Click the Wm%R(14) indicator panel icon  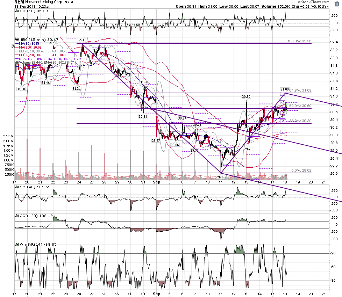click(x=17, y=245)
